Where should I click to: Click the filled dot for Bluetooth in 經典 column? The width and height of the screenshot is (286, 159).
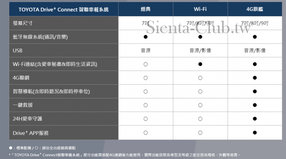pos(145,37)
